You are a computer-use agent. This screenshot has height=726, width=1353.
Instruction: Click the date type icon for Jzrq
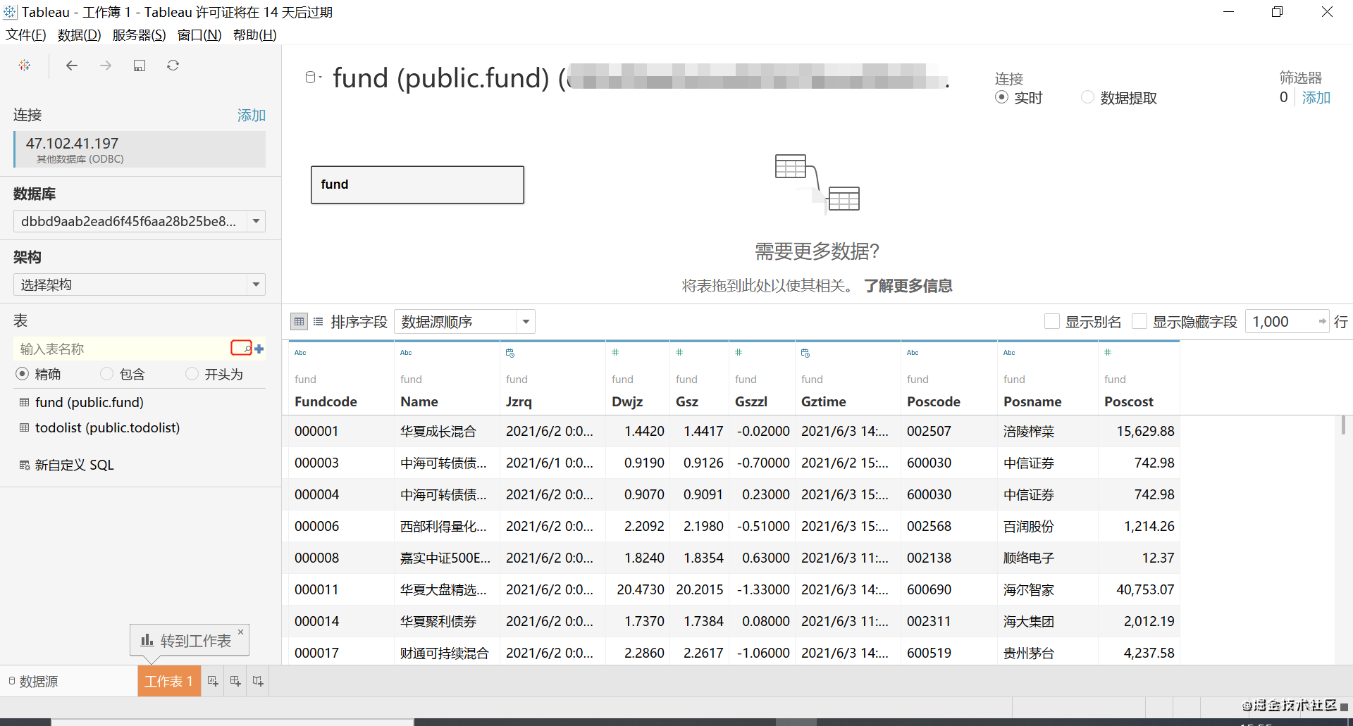(510, 353)
